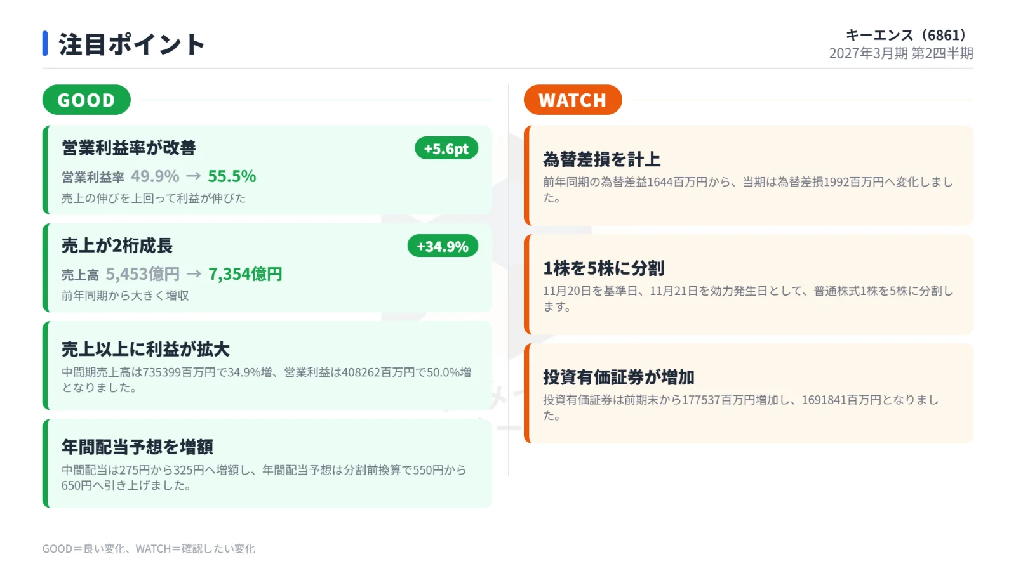Open the 営業利益率が改善 card heading
This screenshot has height=571, width=1016.
point(129,148)
